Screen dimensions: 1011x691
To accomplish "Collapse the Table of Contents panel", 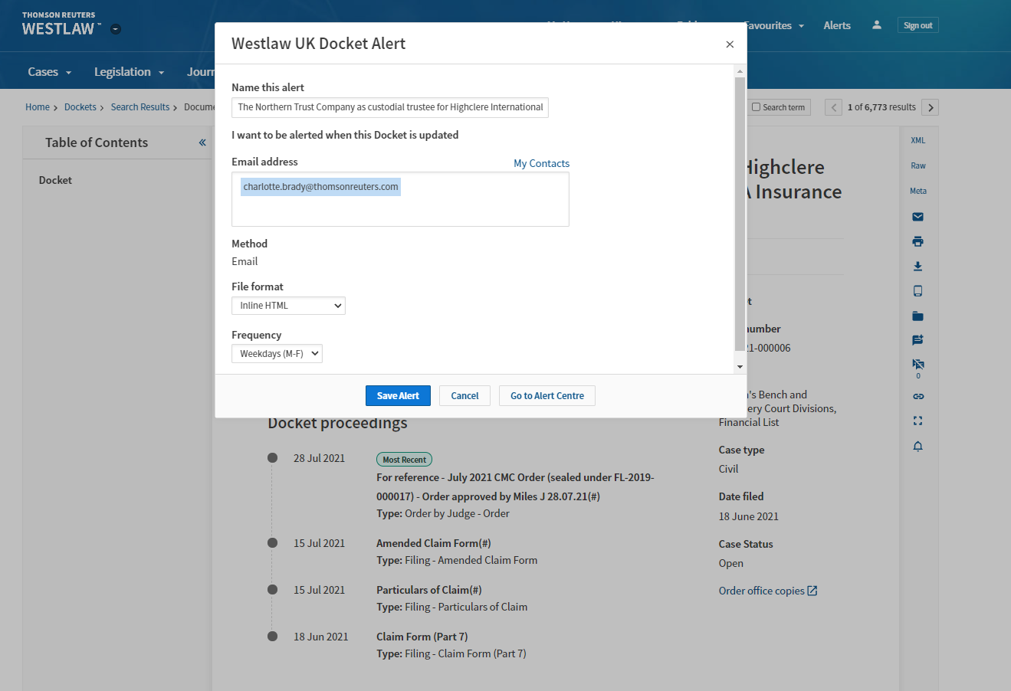I will coord(202,142).
